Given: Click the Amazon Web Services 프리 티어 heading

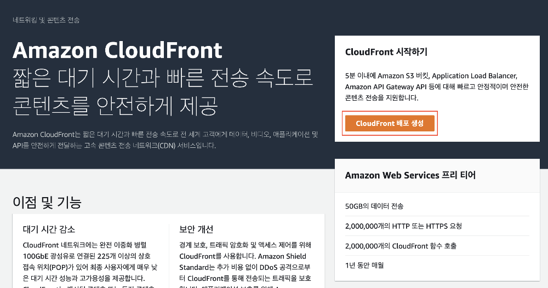Looking at the screenshot, I should [410, 175].
